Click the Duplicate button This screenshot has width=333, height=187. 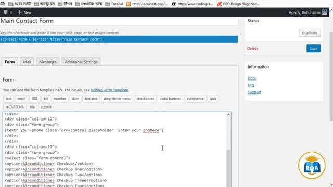(x=310, y=33)
